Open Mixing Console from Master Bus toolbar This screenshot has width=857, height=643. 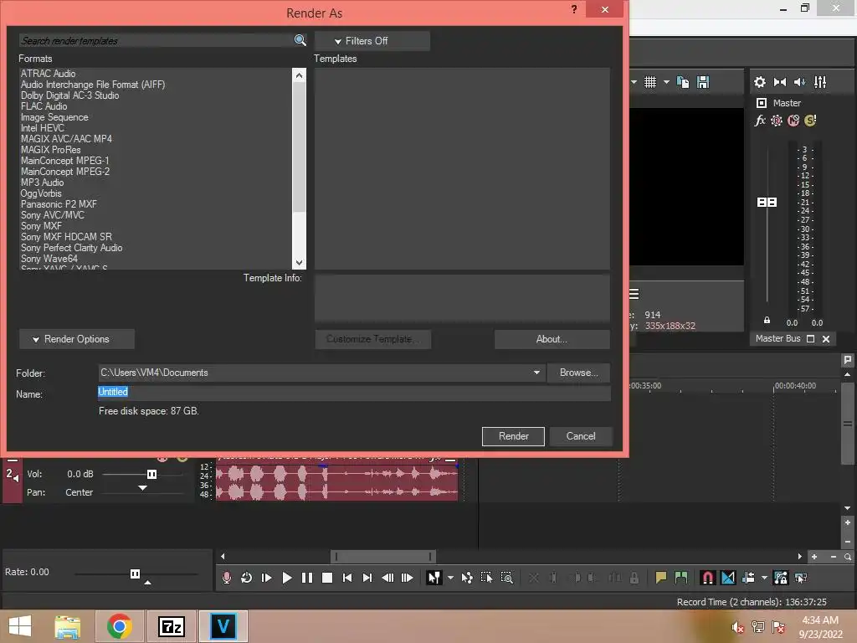click(820, 82)
